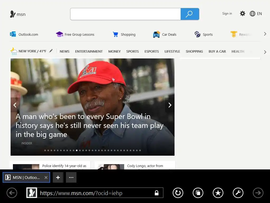Click the blue search magnifier button
Viewport: 270px width, 203px height.
coord(190,14)
